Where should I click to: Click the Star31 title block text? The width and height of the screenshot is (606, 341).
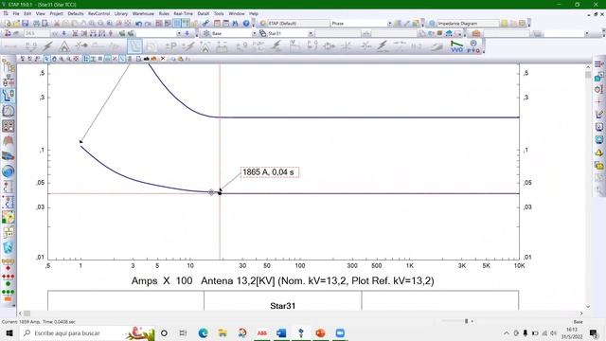(282, 306)
